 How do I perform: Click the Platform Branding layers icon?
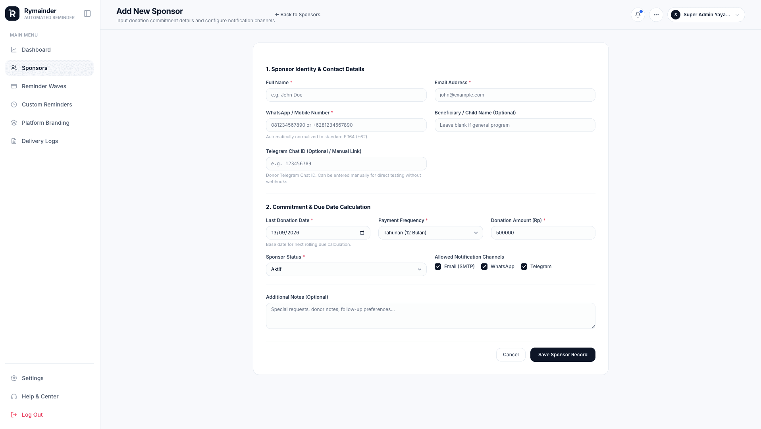pos(14,123)
